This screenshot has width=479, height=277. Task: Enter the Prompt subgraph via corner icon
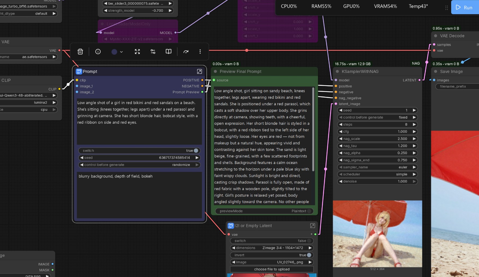[x=199, y=71]
